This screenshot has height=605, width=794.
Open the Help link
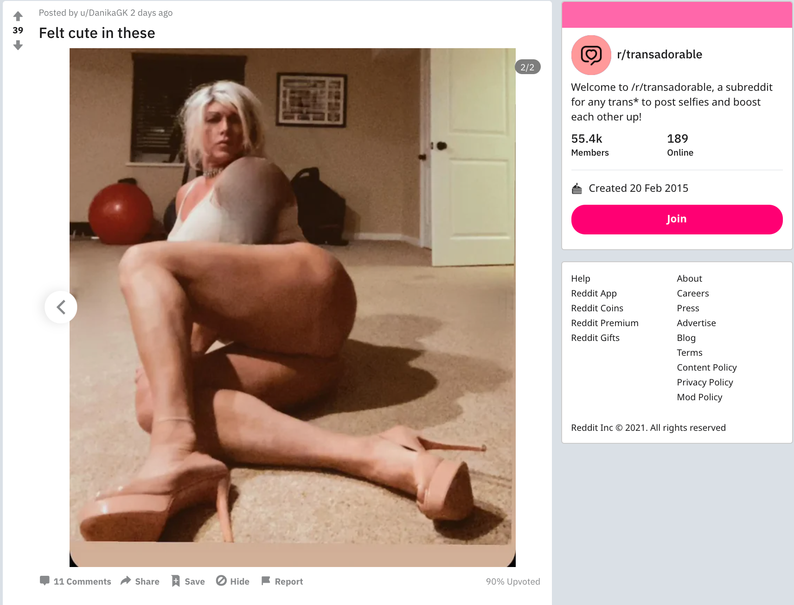pos(581,278)
